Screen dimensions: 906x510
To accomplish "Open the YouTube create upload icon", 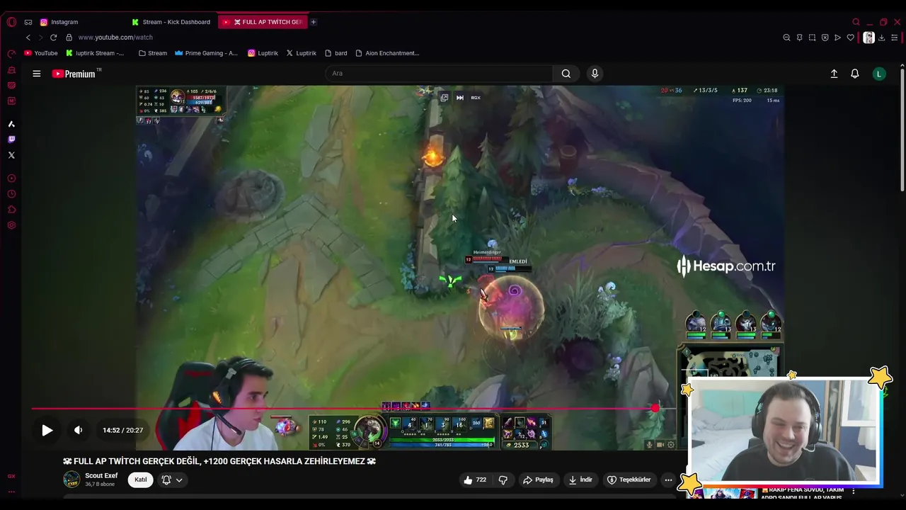I will 834,74.
